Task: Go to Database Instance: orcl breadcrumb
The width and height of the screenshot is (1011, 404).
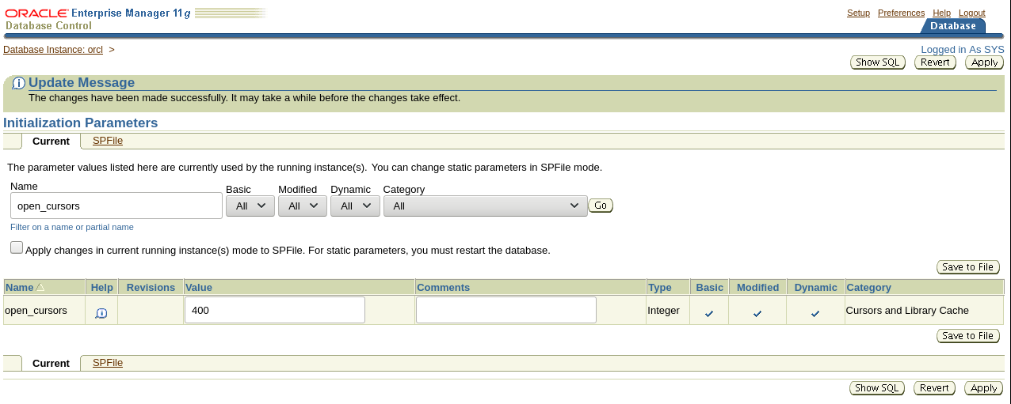Action: (53, 49)
